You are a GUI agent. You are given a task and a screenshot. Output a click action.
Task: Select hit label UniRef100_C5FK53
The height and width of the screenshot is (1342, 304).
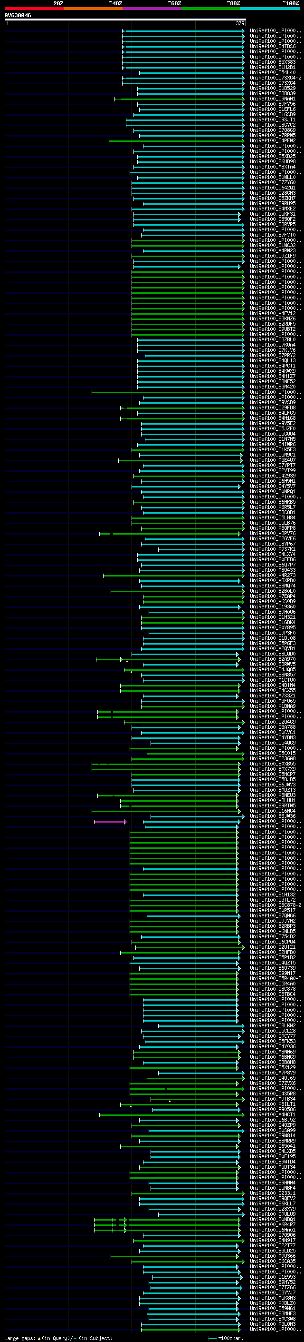(x=273, y=1041)
